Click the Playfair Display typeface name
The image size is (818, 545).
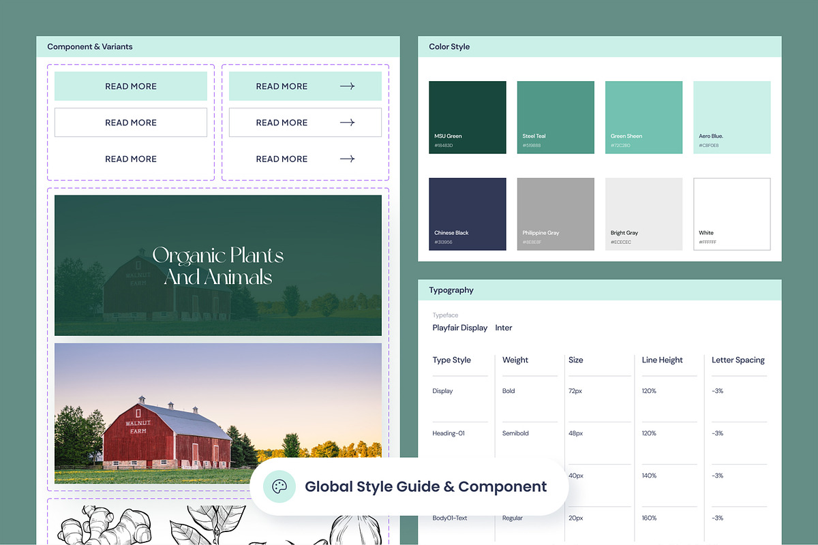click(x=460, y=328)
